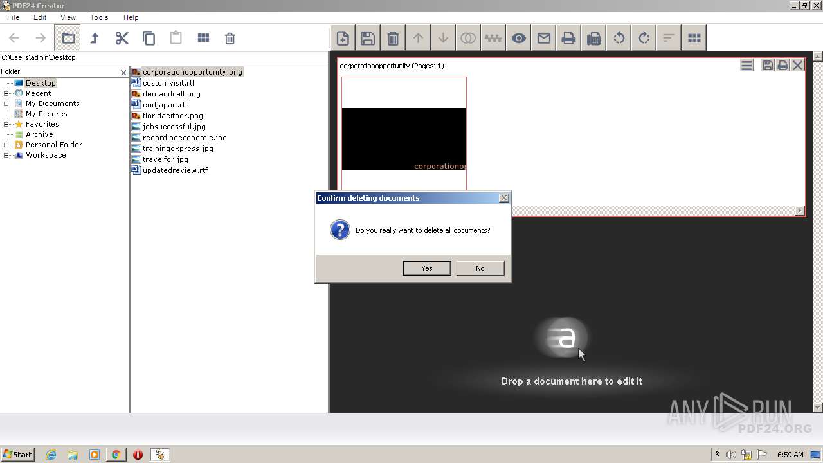Select file regardingeconomic.jpg
The image size is (823, 463).
(x=185, y=138)
